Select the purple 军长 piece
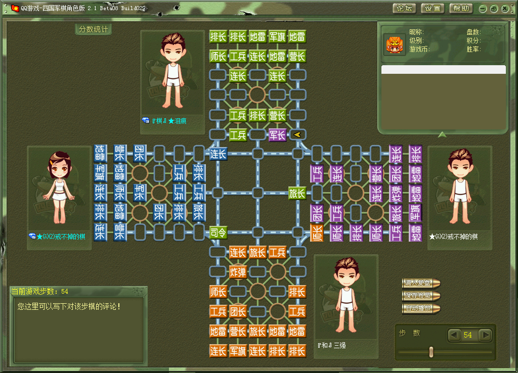Screen dimensions: 518x373 (x=277, y=135)
